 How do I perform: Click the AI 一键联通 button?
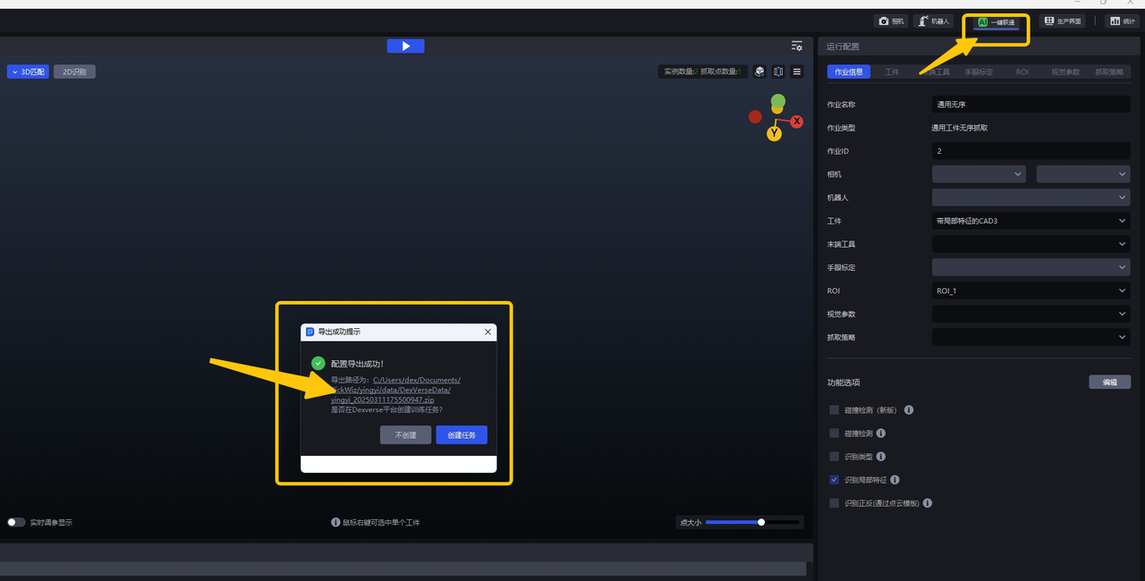(996, 21)
